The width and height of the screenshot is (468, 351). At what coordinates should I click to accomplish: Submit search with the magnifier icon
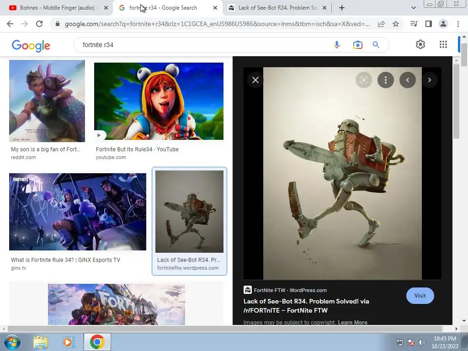(376, 45)
